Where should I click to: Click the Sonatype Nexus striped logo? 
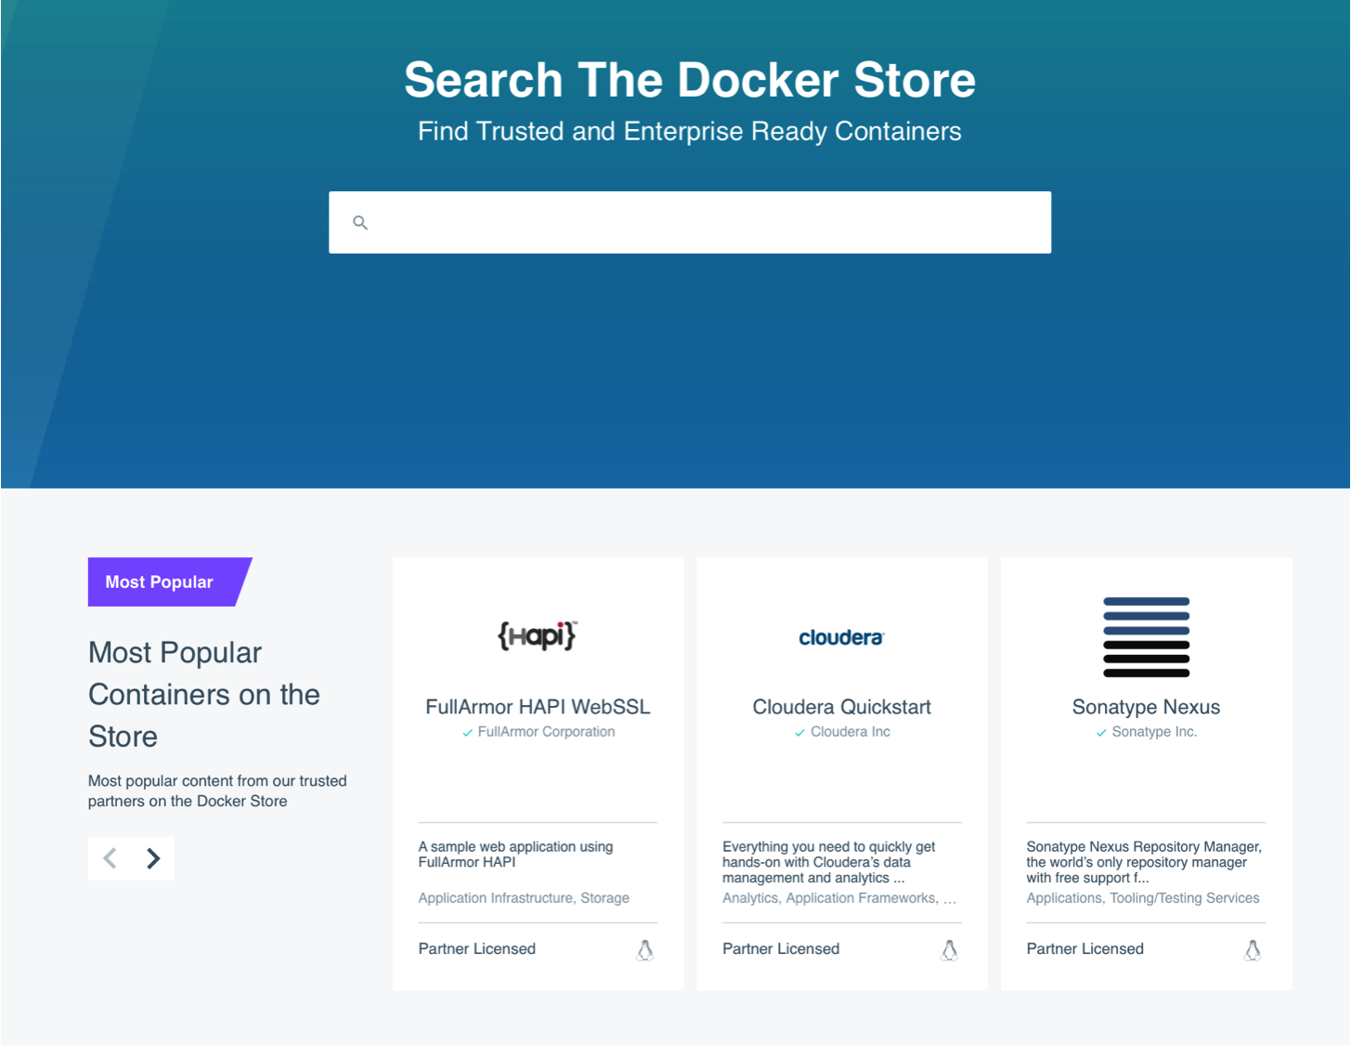click(x=1146, y=637)
